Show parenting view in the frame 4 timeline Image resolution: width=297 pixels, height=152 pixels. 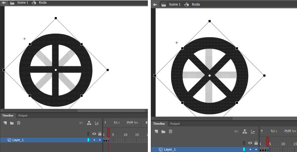coord(245,131)
